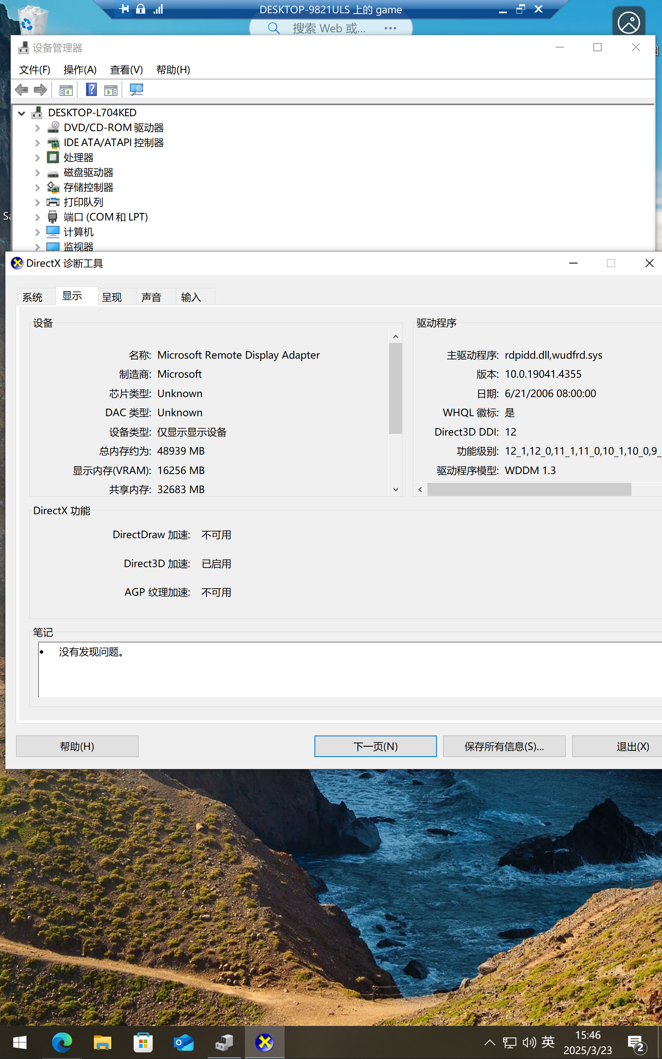The image size is (662, 1059).
Task: Click the network tray icon
Action: pyautogui.click(x=510, y=1042)
